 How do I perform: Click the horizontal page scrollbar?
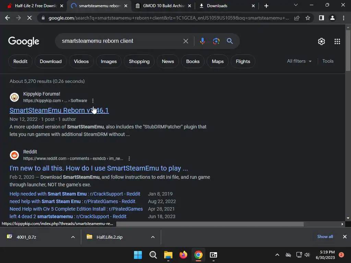[210, 224]
